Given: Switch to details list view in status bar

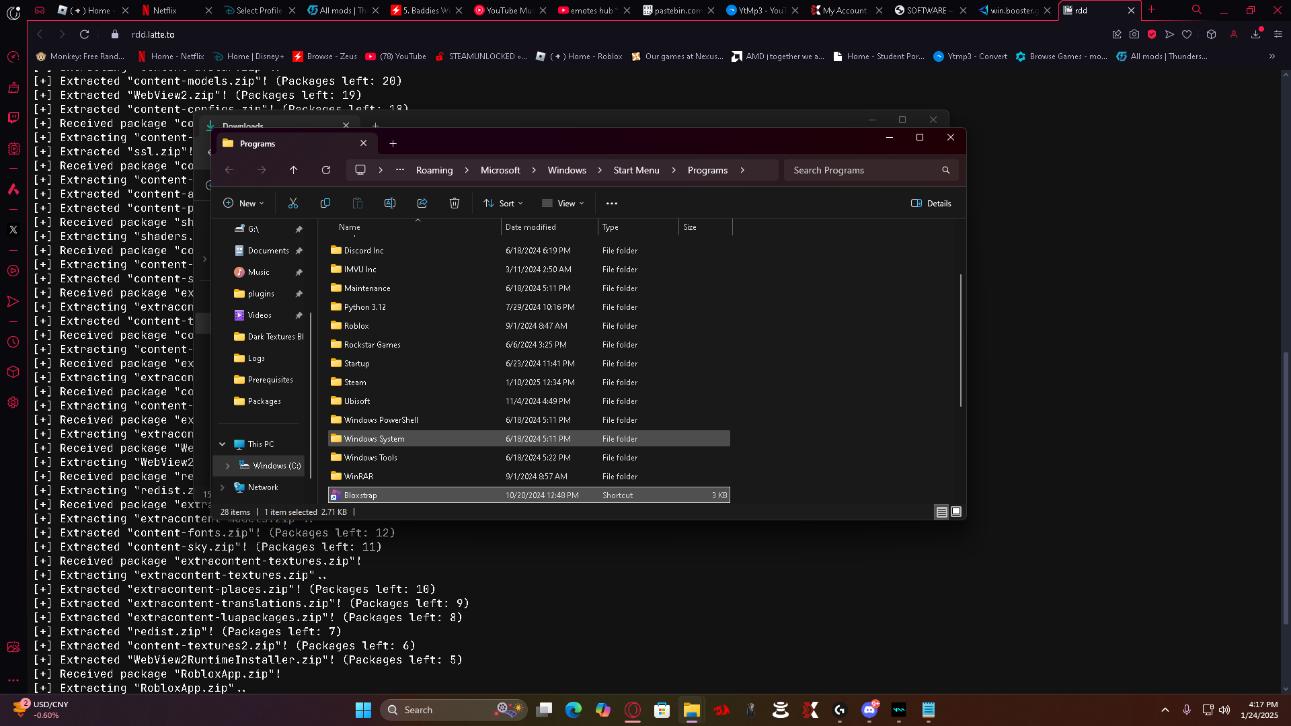Looking at the screenshot, I should click(941, 512).
